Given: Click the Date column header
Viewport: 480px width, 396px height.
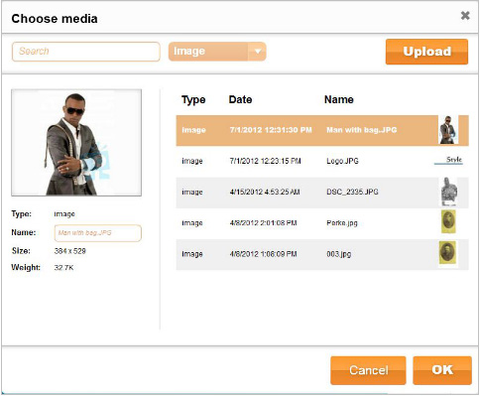Looking at the screenshot, I should (x=240, y=99).
